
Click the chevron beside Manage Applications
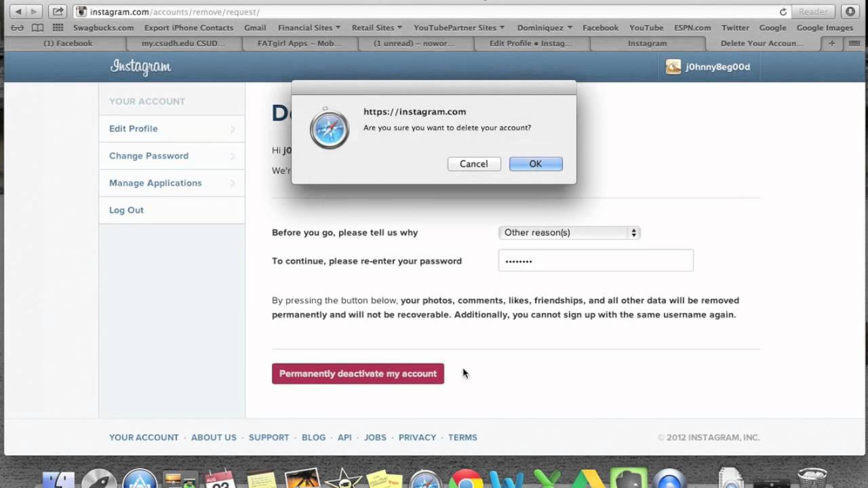[x=233, y=183]
